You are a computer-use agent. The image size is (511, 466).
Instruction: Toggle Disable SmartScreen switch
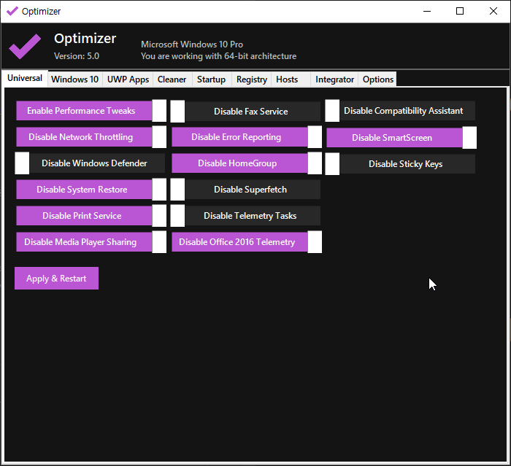[x=401, y=138]
